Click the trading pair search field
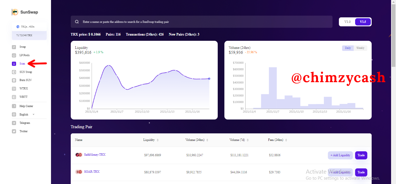 (x=201, y=22)
